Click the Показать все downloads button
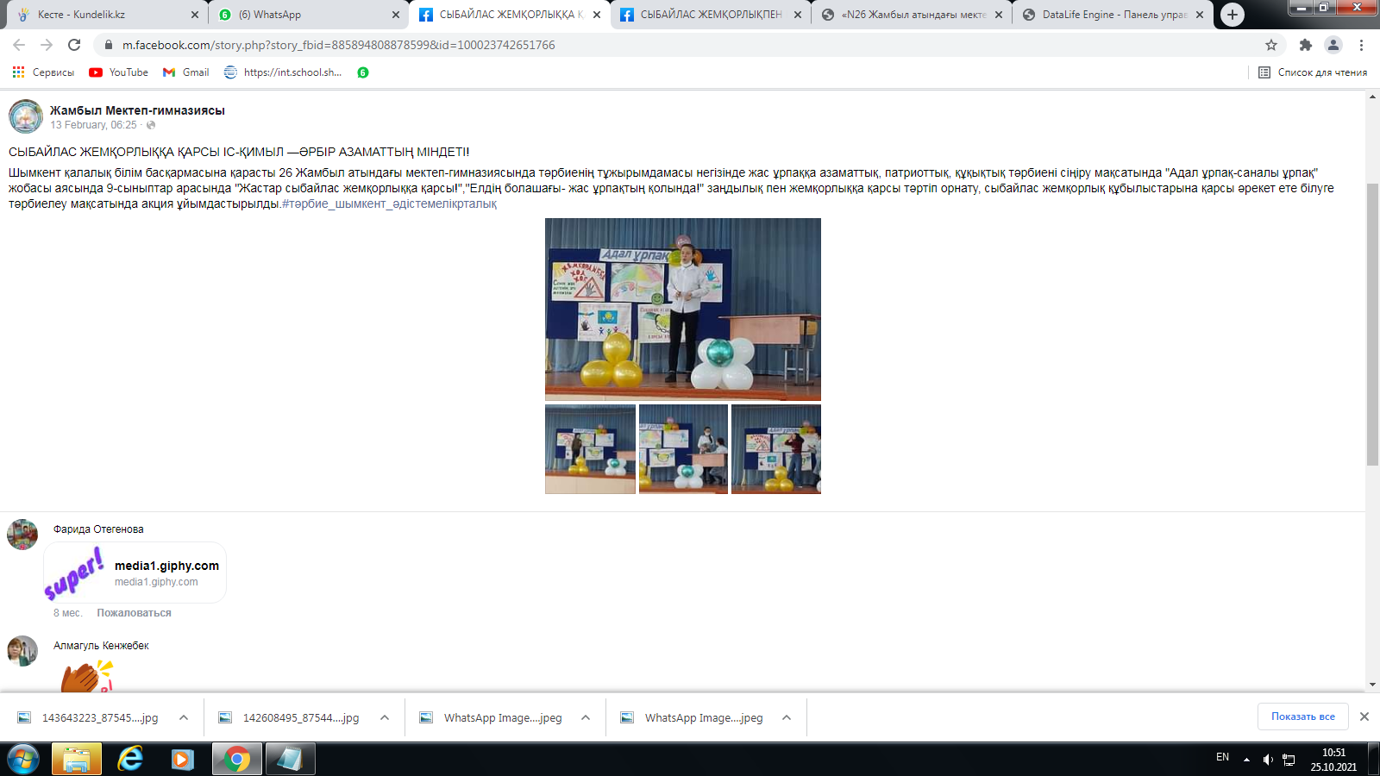 tap(1302, 717)
